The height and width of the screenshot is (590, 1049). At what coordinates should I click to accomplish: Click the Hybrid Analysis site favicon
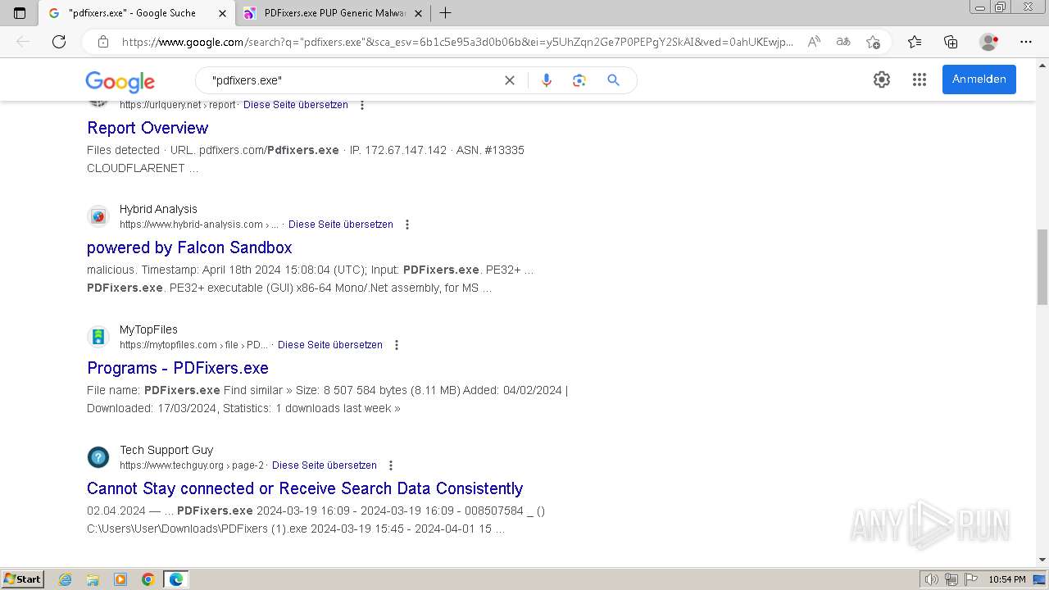click(x=98, y=216)
